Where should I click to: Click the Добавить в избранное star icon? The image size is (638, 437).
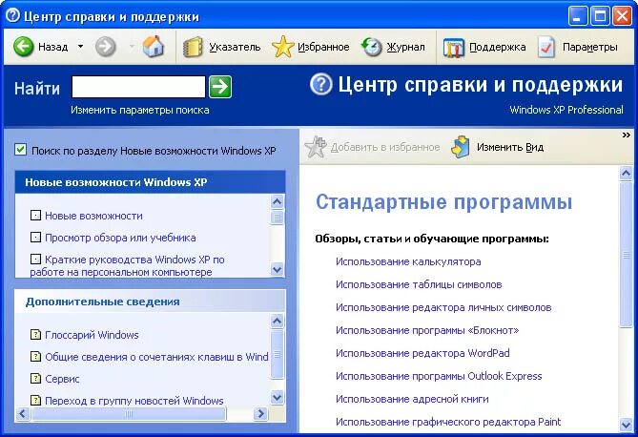[316, 147]
